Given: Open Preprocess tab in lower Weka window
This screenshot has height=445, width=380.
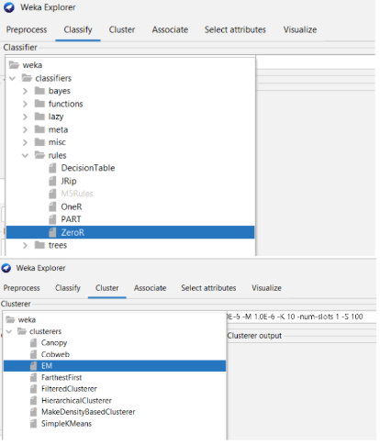Looking at the screenshot, I should [x=21, y=288].
